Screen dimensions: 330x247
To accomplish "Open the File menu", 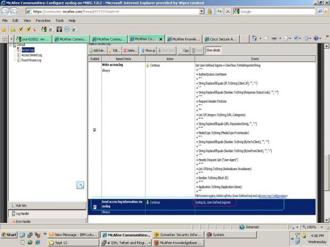I will pos(5,21).
